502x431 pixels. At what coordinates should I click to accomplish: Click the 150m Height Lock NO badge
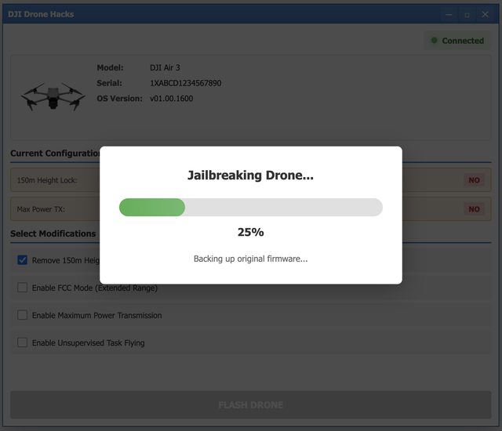click(474, 180)
